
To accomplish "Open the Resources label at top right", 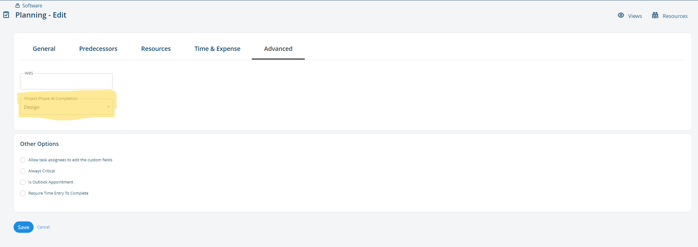I will pyautogui.click(x=675, y=16).
